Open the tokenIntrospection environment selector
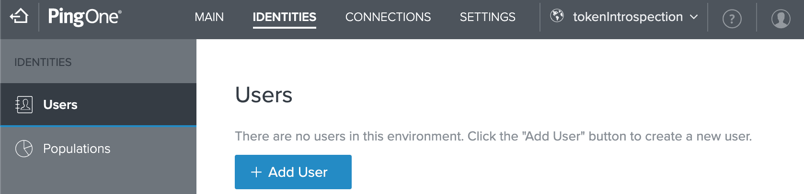This screenshot has height=194, width=804. tap(624, 17)
